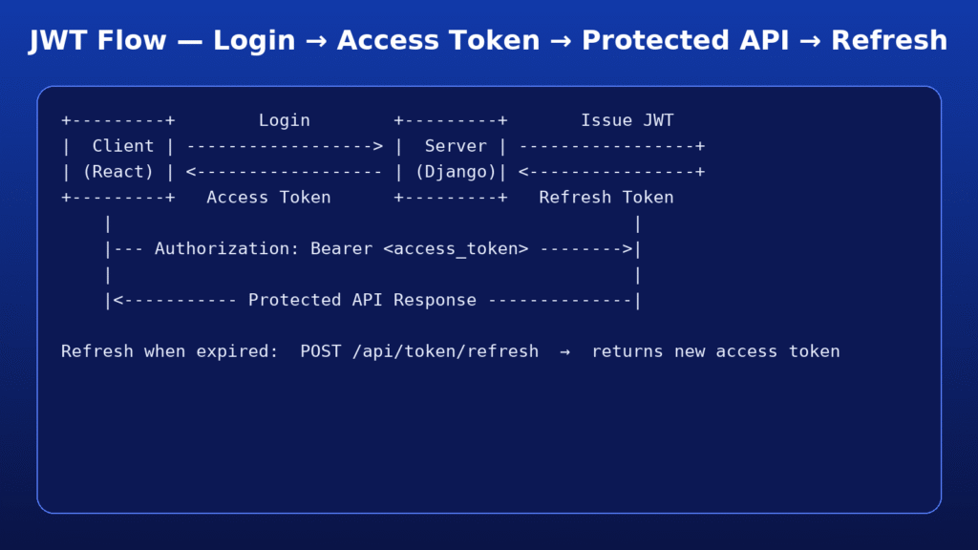Click the word "Refresh" in the slide title
Image resolution: width=978 pixels, height=550 pixels.
click(888, 41)
